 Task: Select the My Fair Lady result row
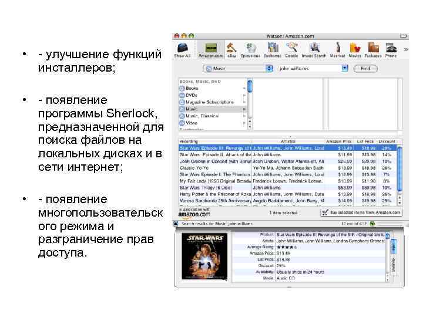[x=287, y=181]
